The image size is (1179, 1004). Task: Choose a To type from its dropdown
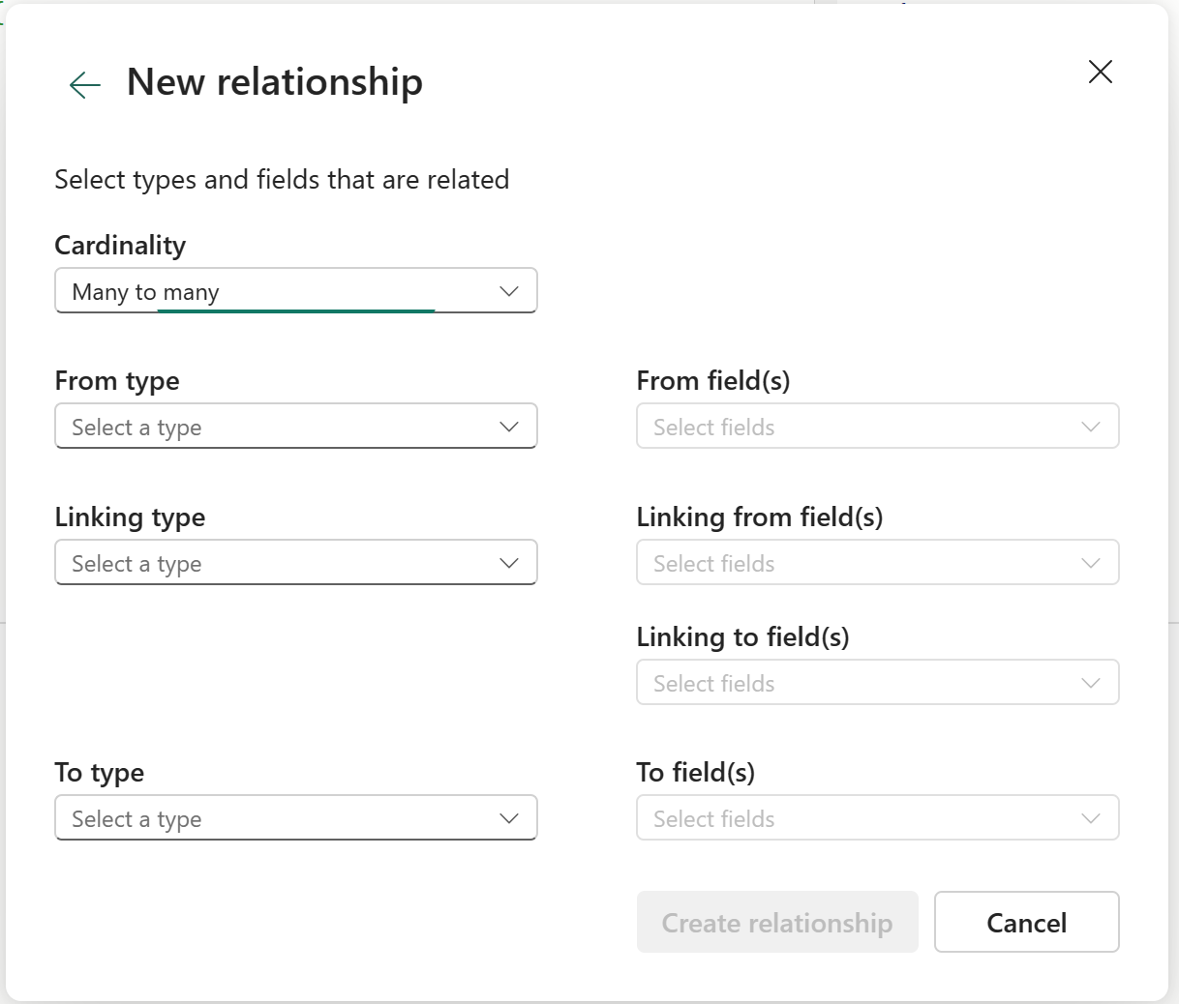point(281,818)
